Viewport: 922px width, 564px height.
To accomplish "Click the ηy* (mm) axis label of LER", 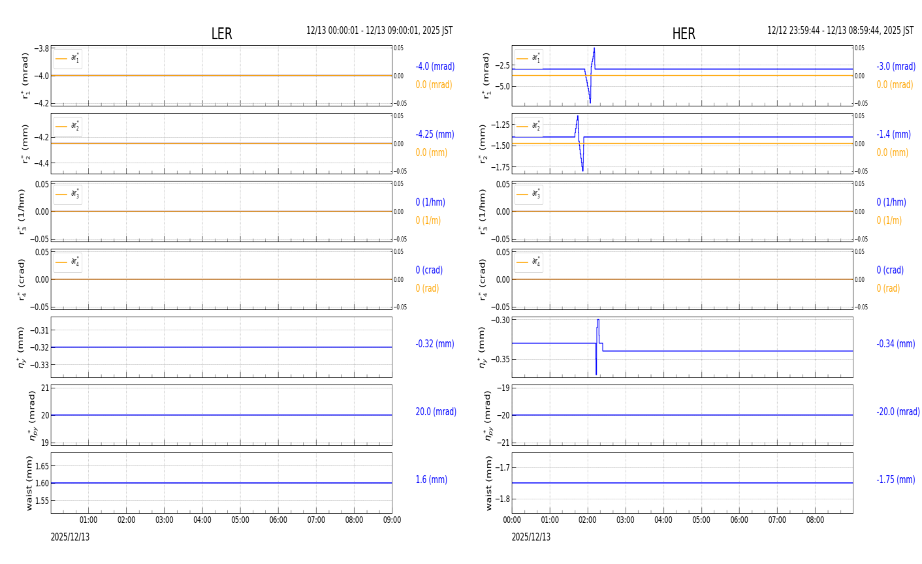I will point(22,347).
